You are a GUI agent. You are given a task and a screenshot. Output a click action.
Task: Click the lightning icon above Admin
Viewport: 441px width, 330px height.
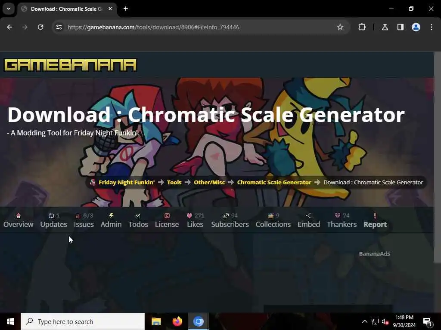pos(111,216)
